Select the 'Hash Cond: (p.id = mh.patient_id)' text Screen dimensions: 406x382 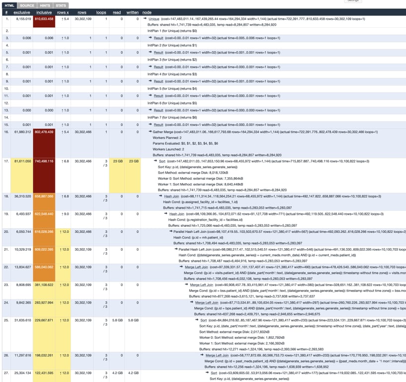[198, 237]
